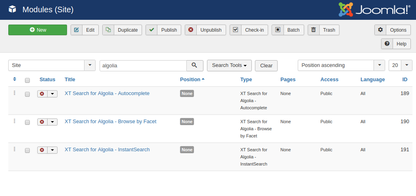Click the Publish checkmark icon
This screenshot has height=196, width=416.
[x=152, y=30]
